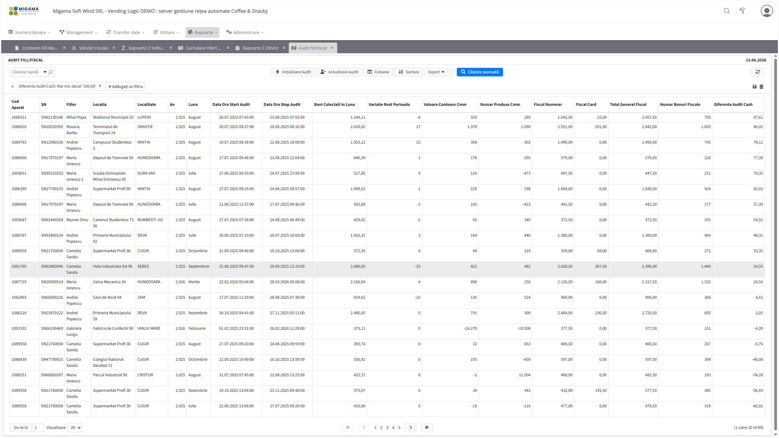
Task: Click the paint roller theme icon
Action: tap(742, 11)
